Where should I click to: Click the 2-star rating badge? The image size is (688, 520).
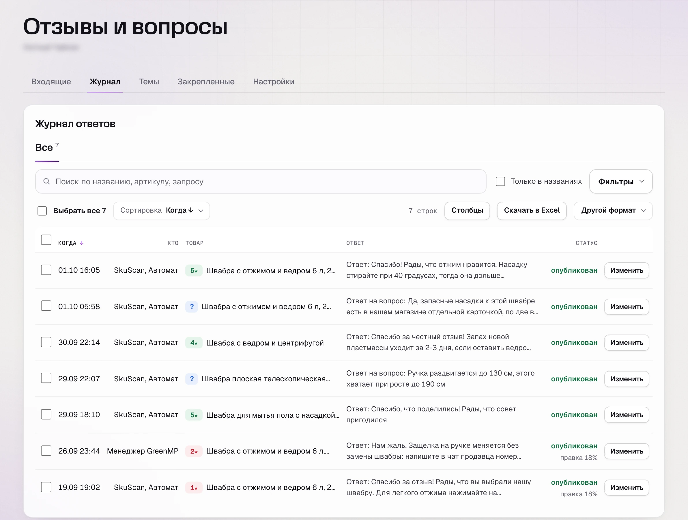[194, 451]
